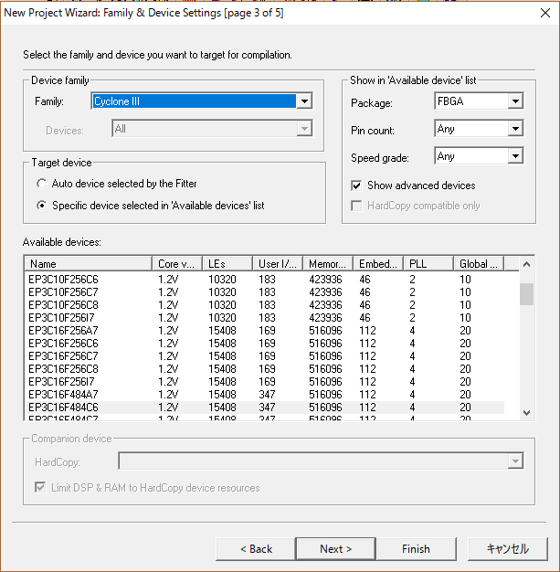
Task: Click LEs value 10320 in EP3C10F256C6 row
Action: pyautogui.click(x=222, y=280)
